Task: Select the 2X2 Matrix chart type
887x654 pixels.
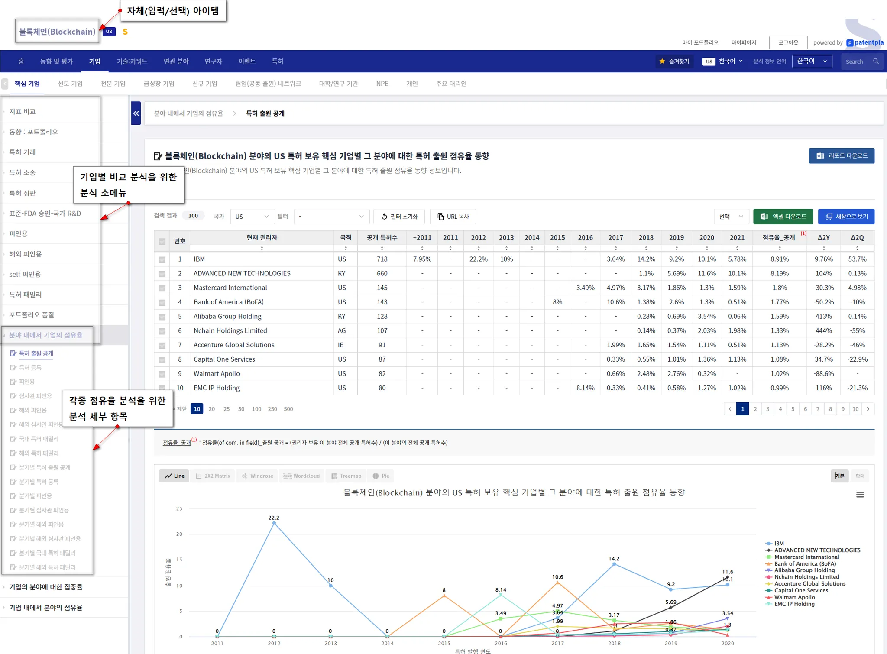Action: 213,476
